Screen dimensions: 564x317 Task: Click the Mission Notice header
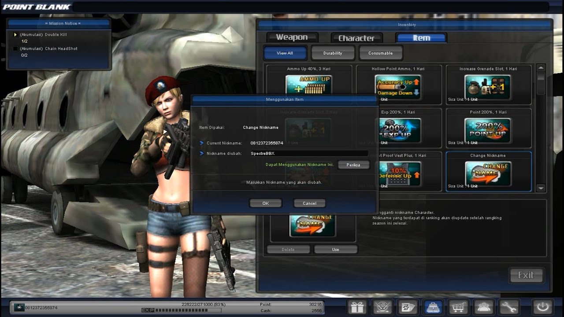coord(59,23)
